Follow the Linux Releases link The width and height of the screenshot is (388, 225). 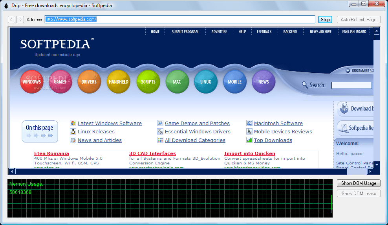click(x=96, y=132)
